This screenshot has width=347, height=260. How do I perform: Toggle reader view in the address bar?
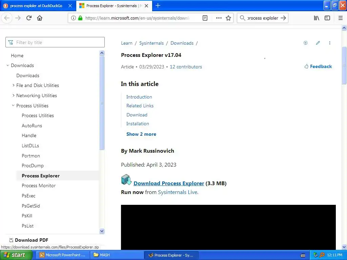point(205,18)
